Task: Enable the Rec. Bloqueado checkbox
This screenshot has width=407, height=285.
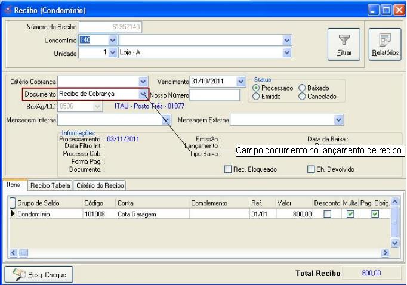Action: tap(227, 169)
